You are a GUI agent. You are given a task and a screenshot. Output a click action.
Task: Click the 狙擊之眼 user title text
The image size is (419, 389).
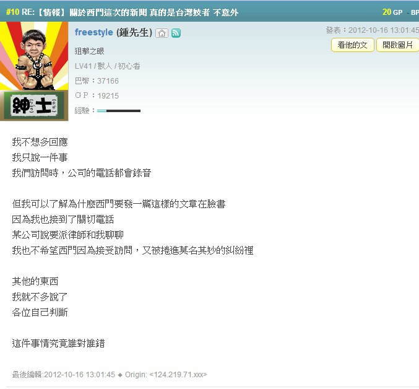89,51
